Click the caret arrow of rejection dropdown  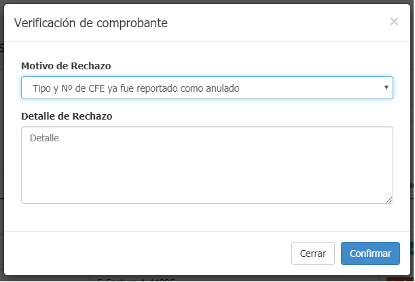386,88
